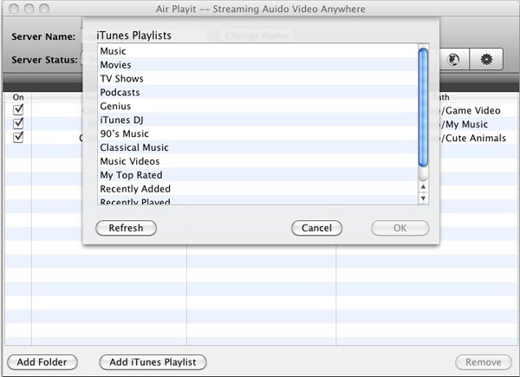Select the Genius playlist

258,106
